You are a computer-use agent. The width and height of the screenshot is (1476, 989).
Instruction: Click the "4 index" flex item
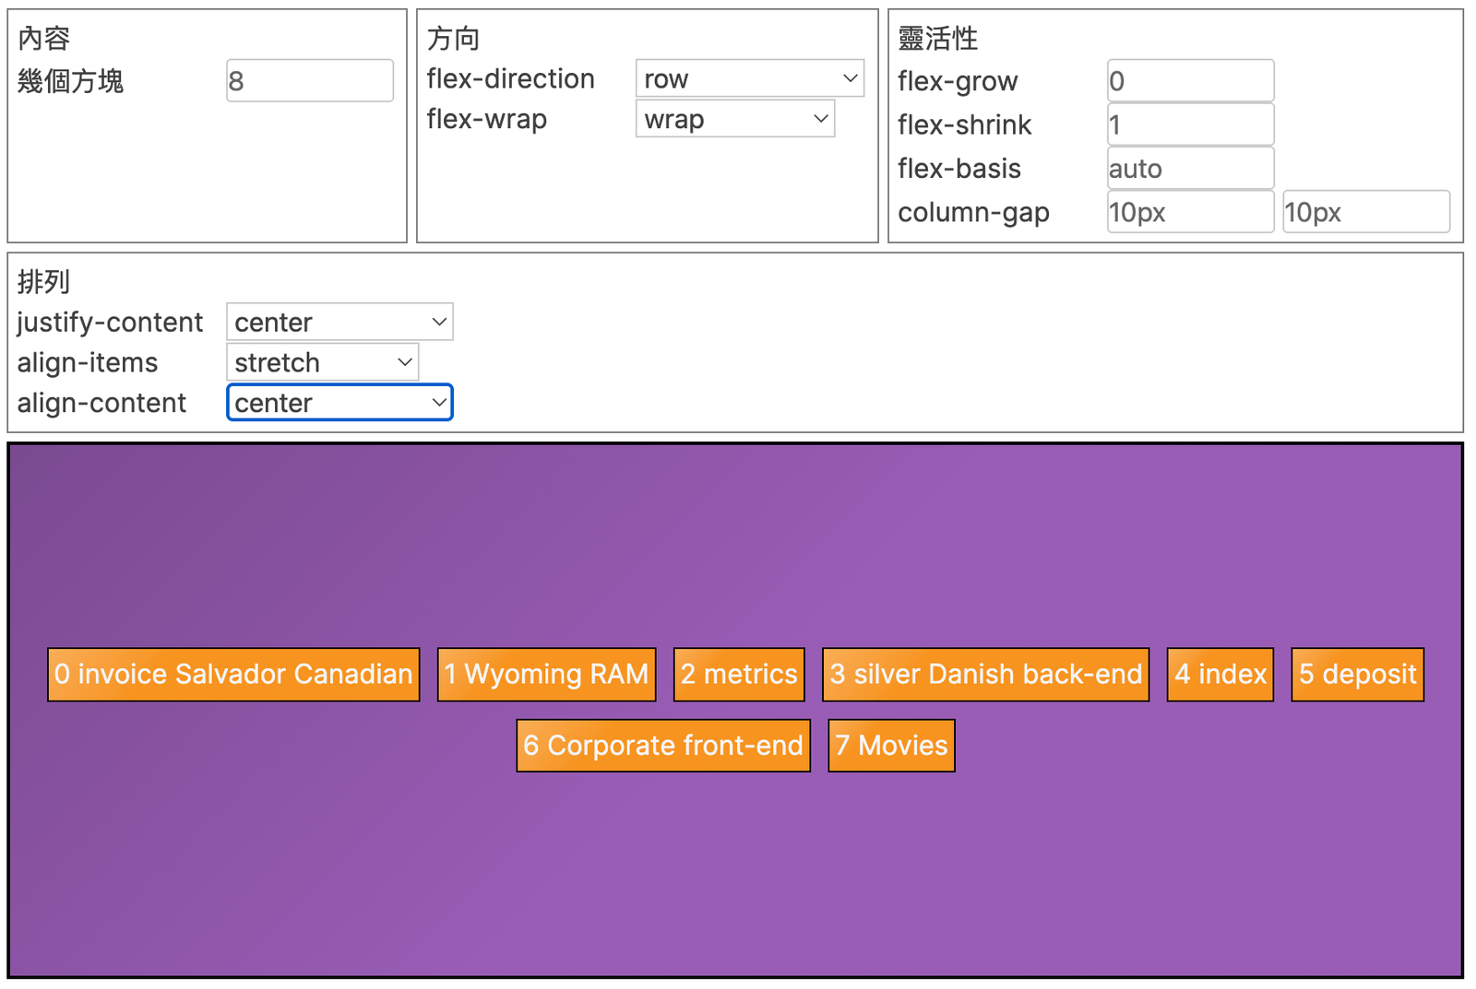coord(1220,675)
